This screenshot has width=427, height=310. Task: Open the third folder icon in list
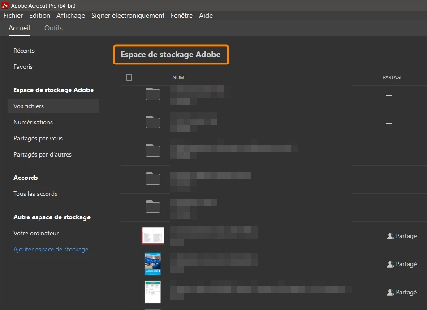point(153,150)
